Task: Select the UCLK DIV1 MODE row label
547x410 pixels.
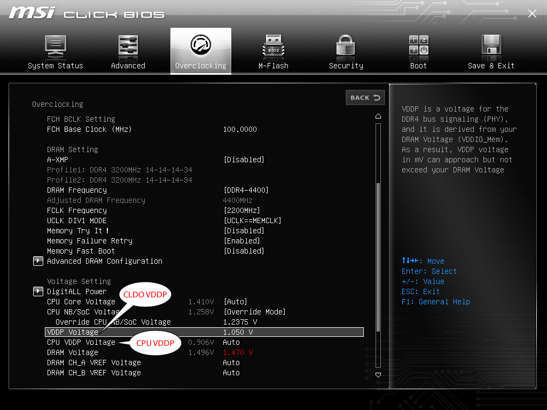Action: click(x=77, y=220)
